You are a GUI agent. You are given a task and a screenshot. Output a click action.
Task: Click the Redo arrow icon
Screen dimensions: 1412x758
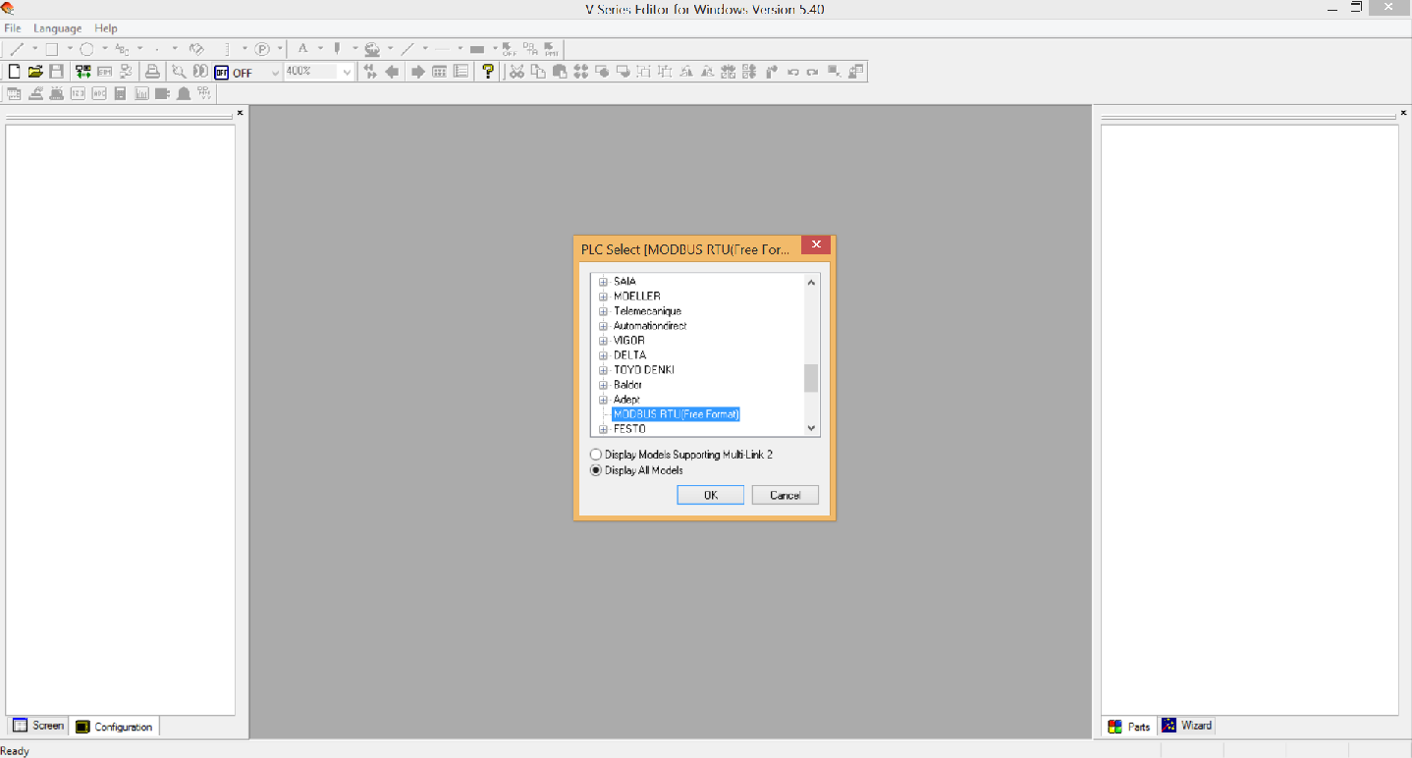[812, 72]
